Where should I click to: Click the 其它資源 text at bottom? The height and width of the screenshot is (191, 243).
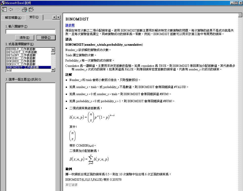tap(71, 185)
